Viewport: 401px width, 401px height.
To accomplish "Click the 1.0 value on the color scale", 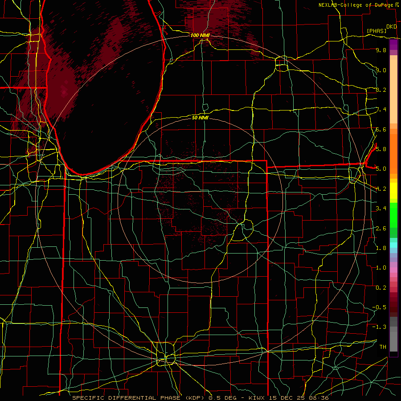I will (x=381, y=267).
